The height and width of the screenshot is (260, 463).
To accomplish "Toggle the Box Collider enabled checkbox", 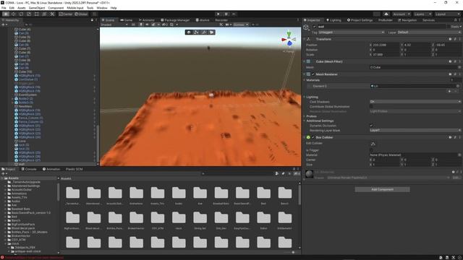I will 313,137.
